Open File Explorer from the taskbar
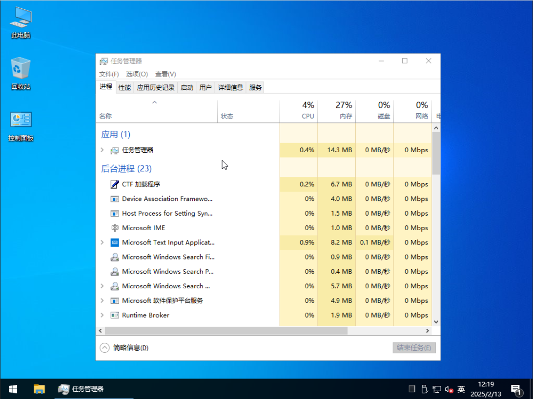The height and width of the screenshot is (399, 533). pos(39,389)
